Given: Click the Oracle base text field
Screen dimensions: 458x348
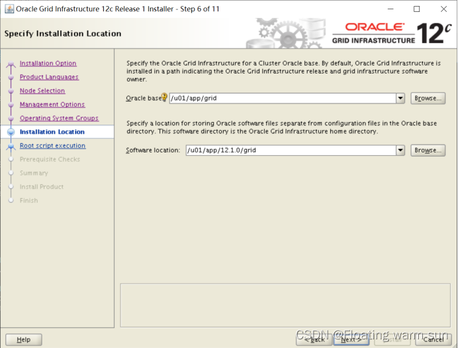Looking at the screenshot, I should 283,98.
